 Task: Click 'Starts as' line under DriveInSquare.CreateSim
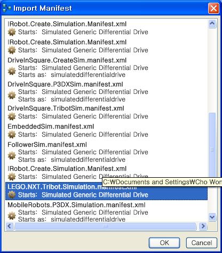(72, 75)
